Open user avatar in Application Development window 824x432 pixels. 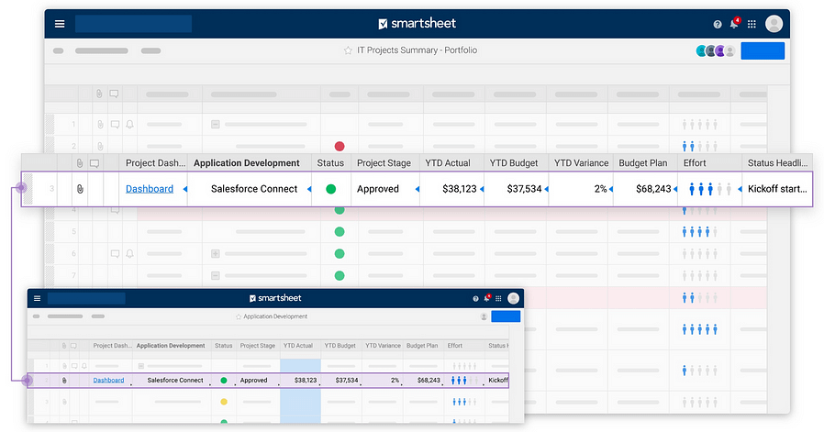pos(514,298)
